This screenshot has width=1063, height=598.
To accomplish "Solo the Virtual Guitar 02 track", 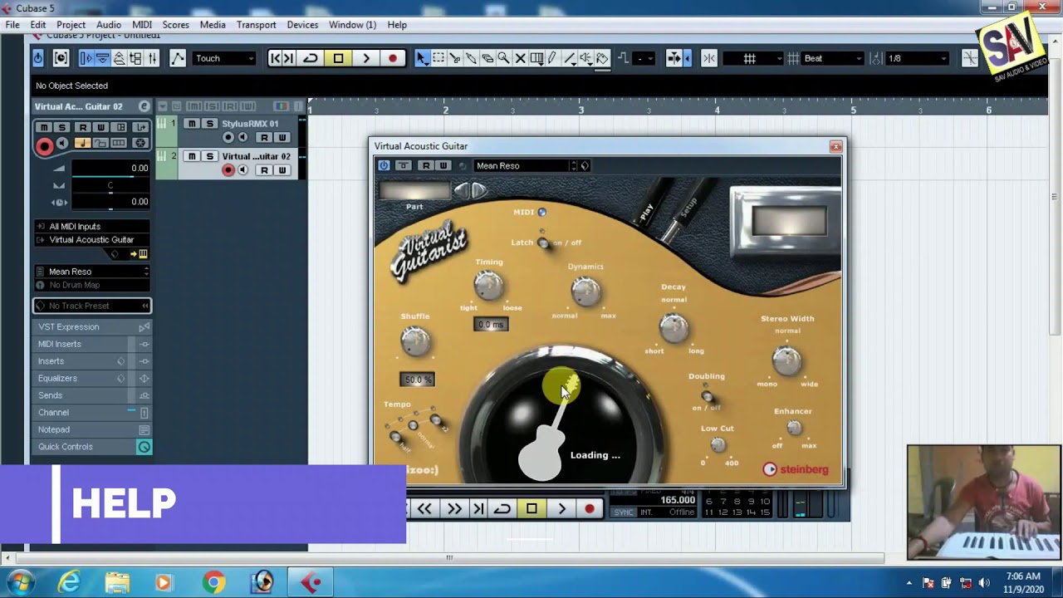I will (209, 156).
